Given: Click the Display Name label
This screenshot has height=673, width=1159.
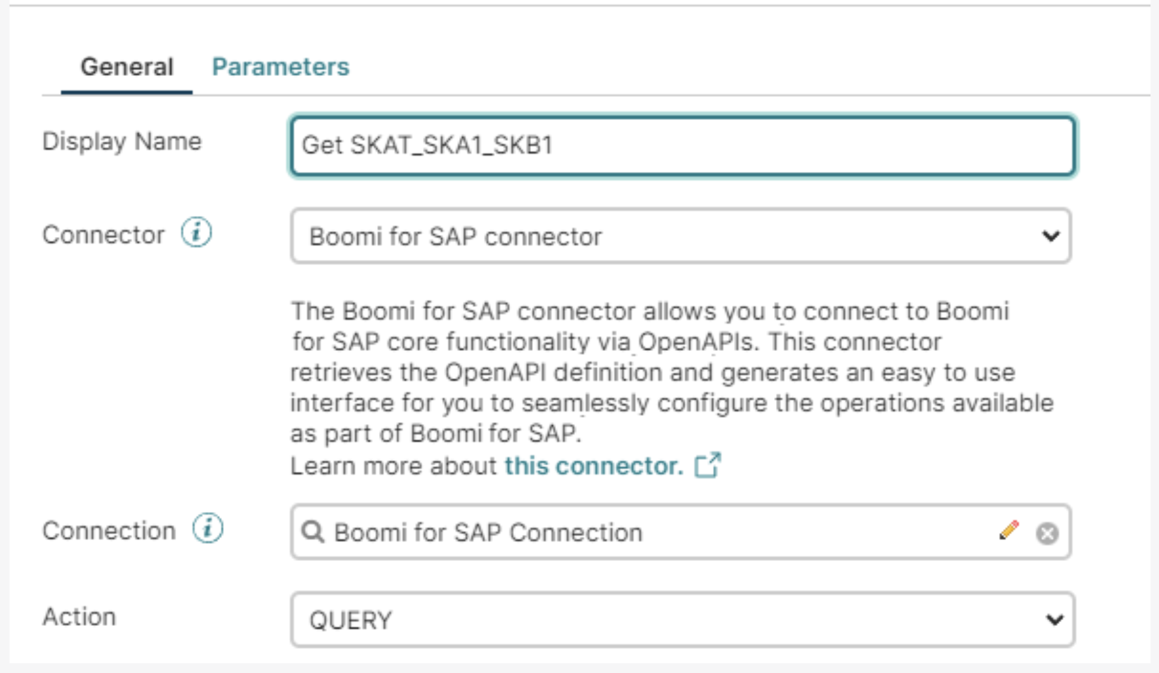Looking at the screenshot, I should [122, 141].
